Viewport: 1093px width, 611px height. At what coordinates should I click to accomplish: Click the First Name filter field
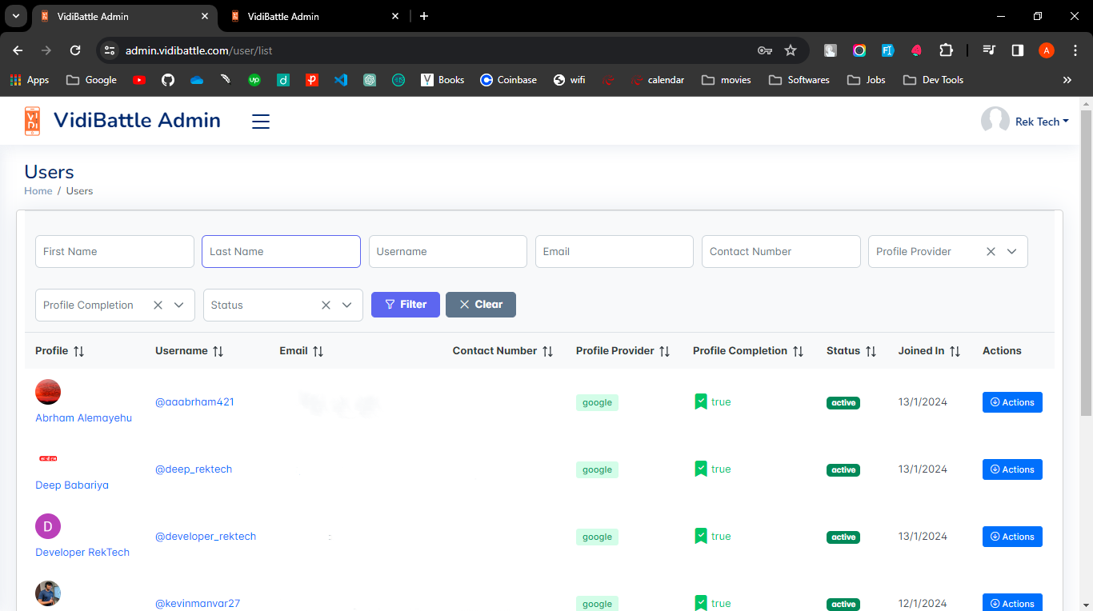coord(114,251)
